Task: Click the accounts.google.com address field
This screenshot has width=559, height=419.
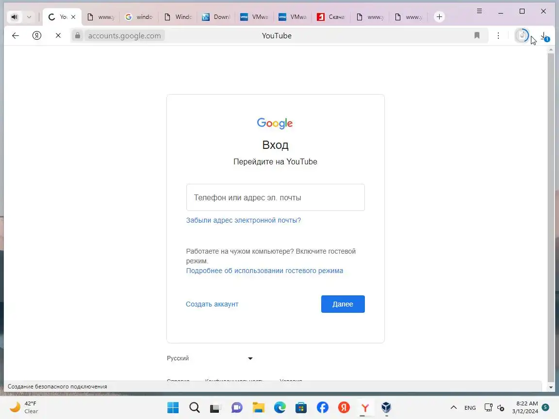Action: (124, 35)
